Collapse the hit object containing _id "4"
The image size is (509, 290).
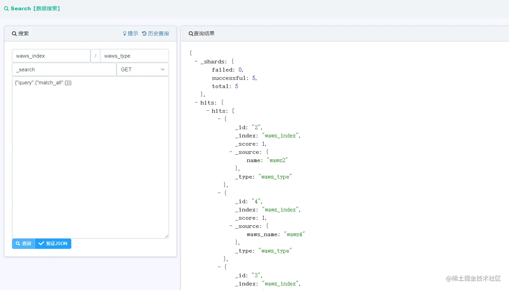click(219, 193)
